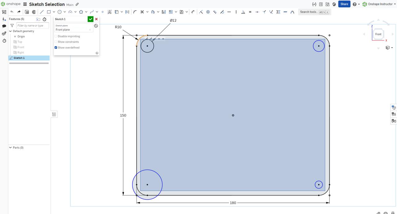Apply the Perpendicular constraint
The width and height of the screenshot is (397, 214).
pos(243,12)
